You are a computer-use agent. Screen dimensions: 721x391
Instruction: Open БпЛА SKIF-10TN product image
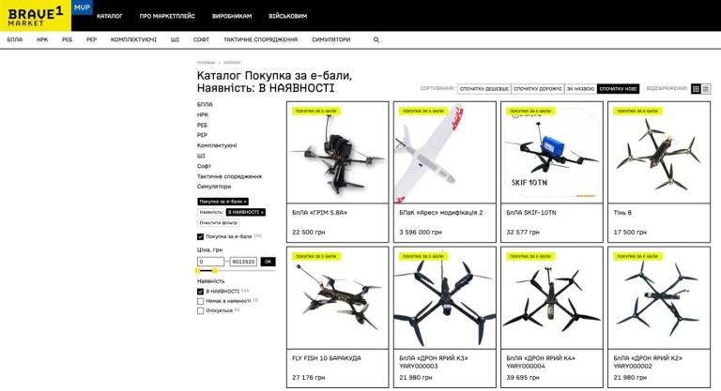[552, 153]
